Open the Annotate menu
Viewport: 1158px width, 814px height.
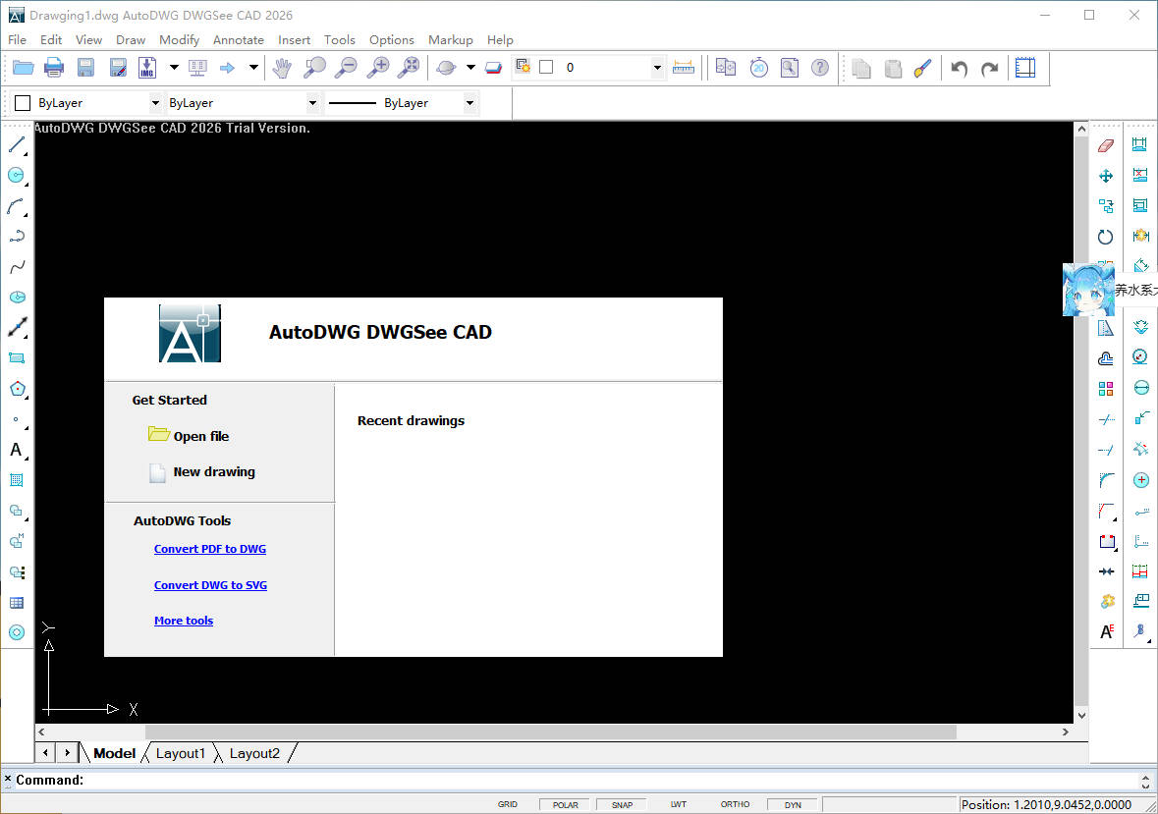[239, 40]
